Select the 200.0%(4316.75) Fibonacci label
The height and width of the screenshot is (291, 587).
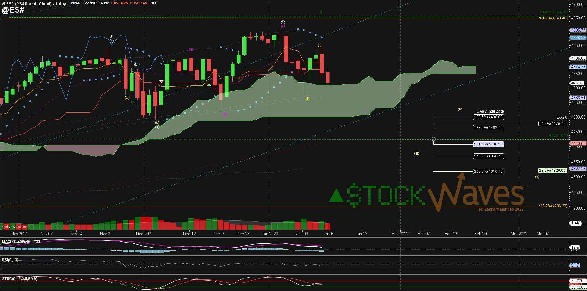(489, 171)
